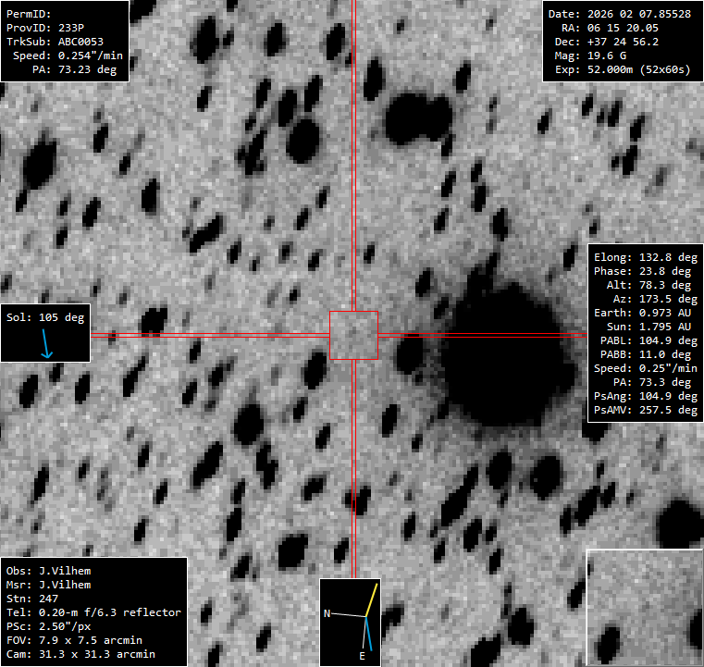This screenshot has height=667, width=704.
Task: Select the Tel 0.20-m f/6.3 reflector line
Action: [93, 612]
